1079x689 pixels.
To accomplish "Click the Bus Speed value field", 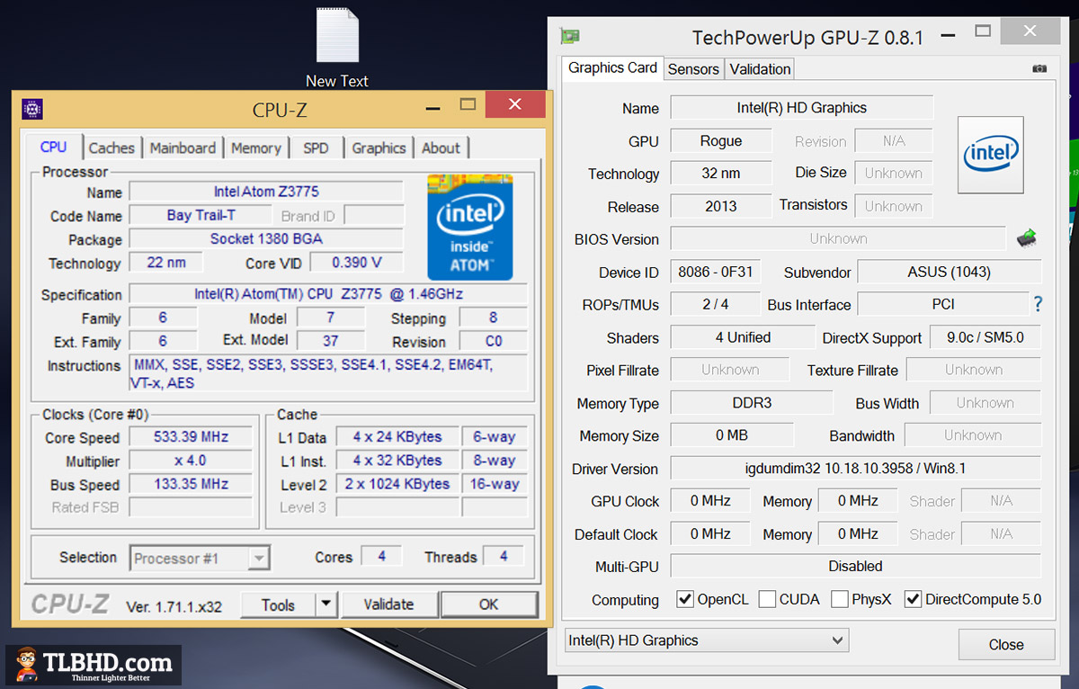I will (x=191, y=484).
